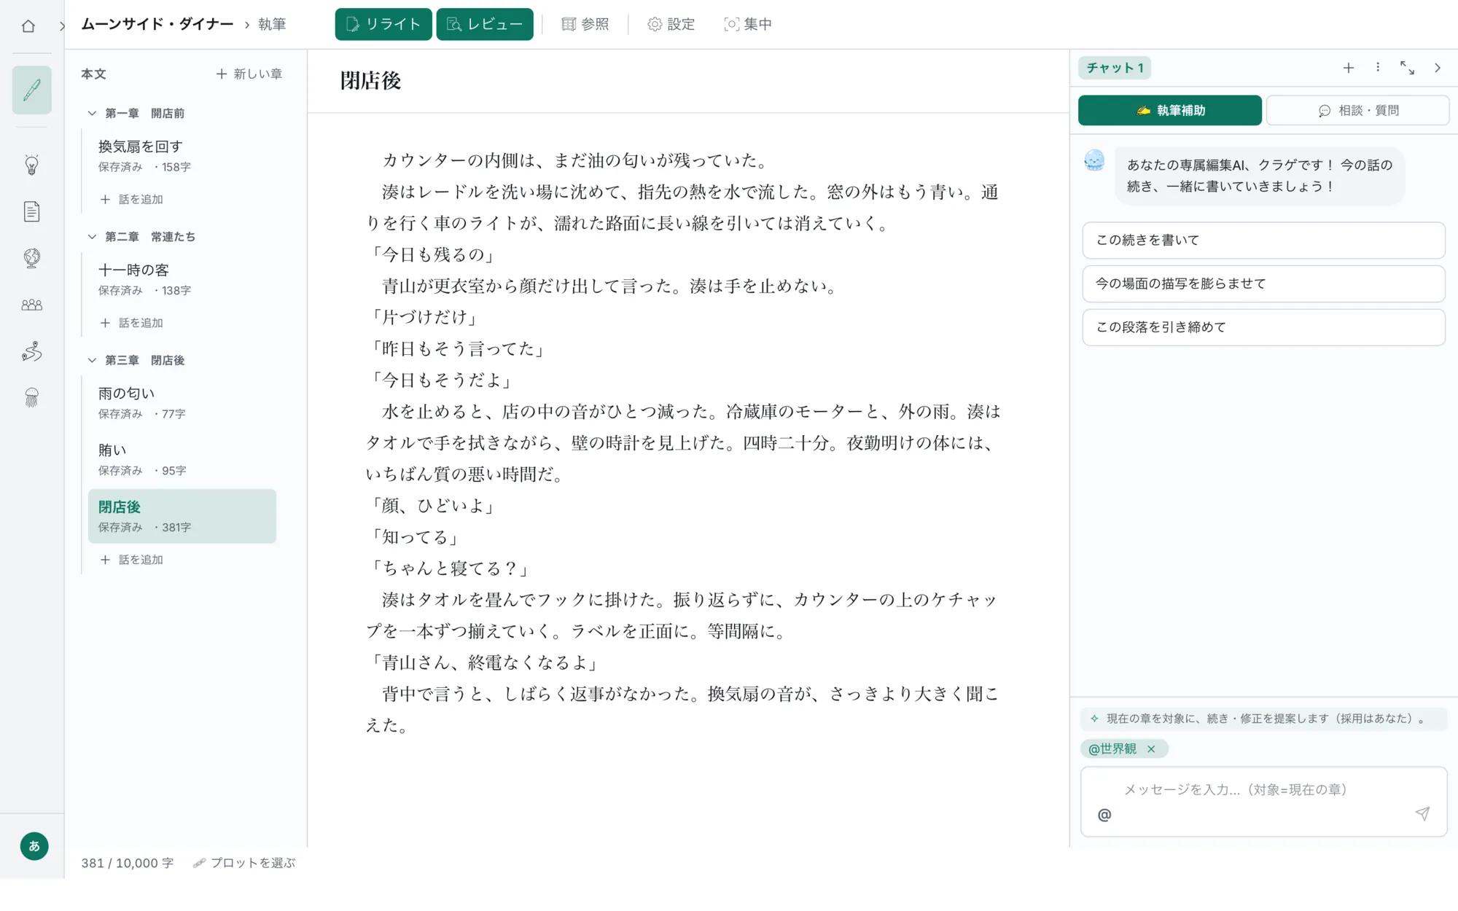This screenshot has height=911, width=1458.
Task: Expand the left sidebar chevron near home
Action: click(62, 26)
